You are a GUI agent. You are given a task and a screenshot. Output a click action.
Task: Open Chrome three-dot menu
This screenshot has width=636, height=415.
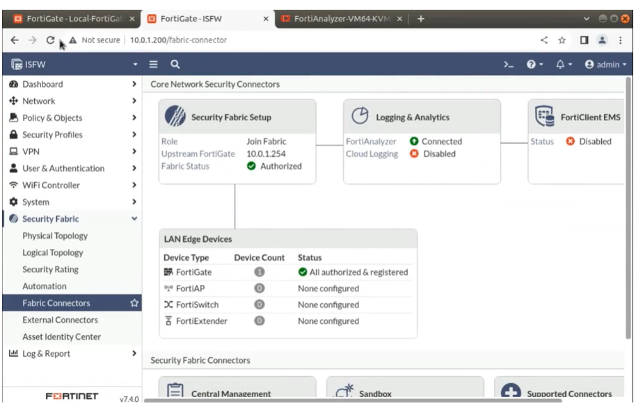coord(620,40)
